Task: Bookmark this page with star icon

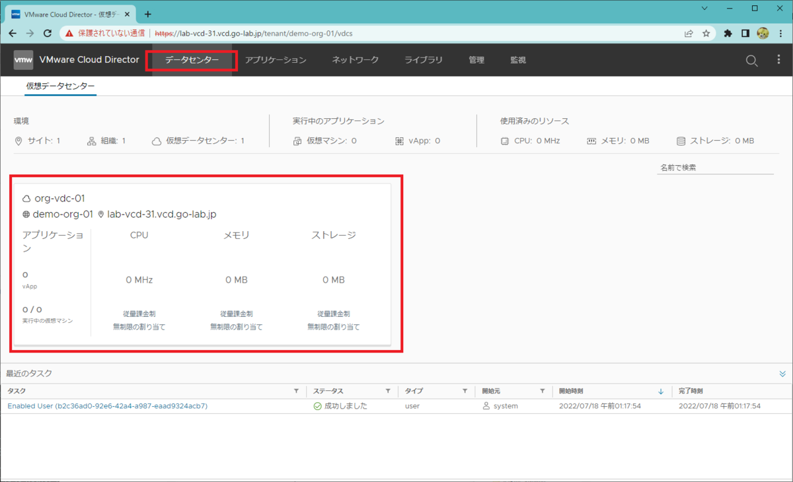Action: click(706, 33)
